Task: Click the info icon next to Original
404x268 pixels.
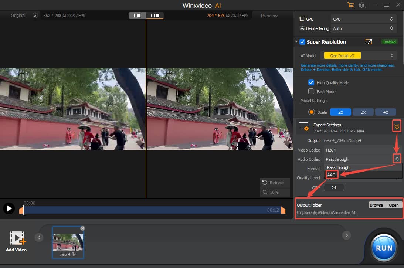Action: tap(35, 16)
